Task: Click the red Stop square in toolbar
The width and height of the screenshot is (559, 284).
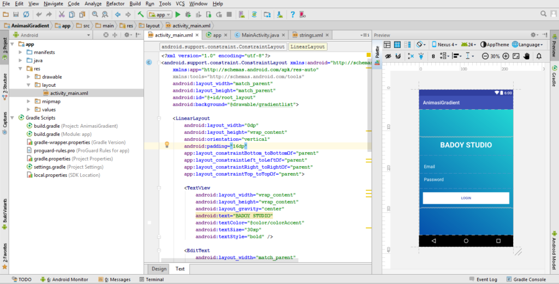Action: click(x=228, y=14)
